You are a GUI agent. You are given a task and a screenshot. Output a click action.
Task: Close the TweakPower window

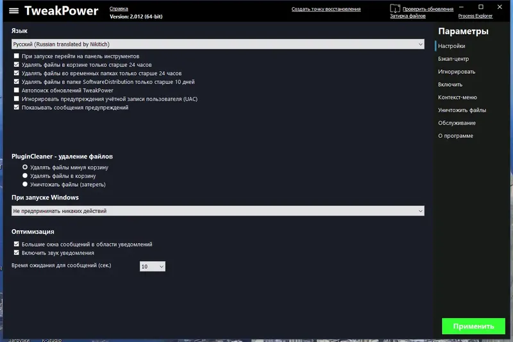pos(500,6)
